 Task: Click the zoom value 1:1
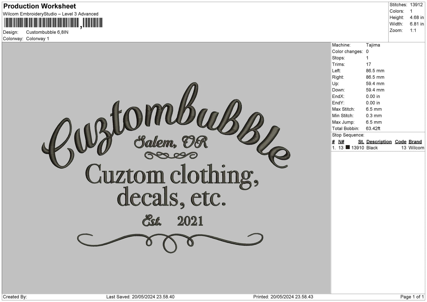click(413, 30)
